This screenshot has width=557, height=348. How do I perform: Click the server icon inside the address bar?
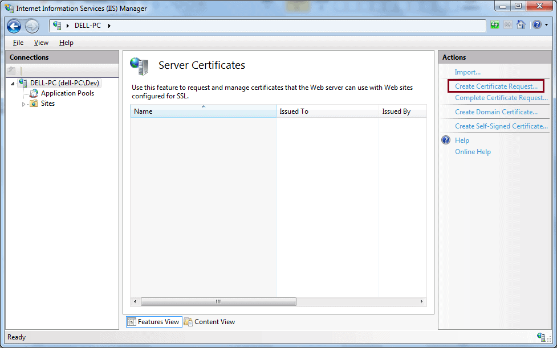point(56,25)
